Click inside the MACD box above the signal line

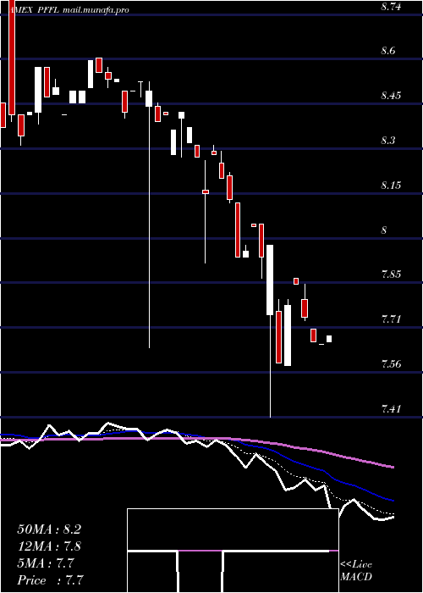[x=233, y=529]
